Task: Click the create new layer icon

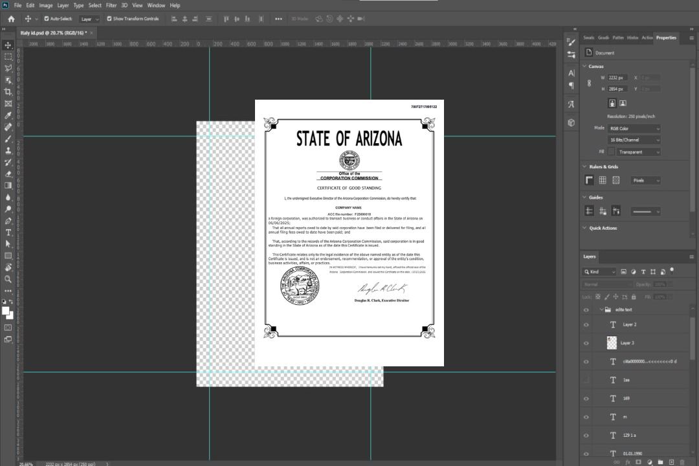Action: click(671, 462)
